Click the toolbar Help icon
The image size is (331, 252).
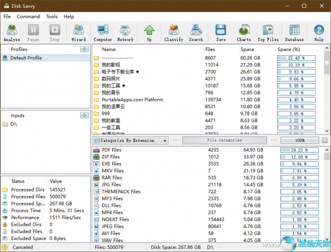[x=319, y=33]
